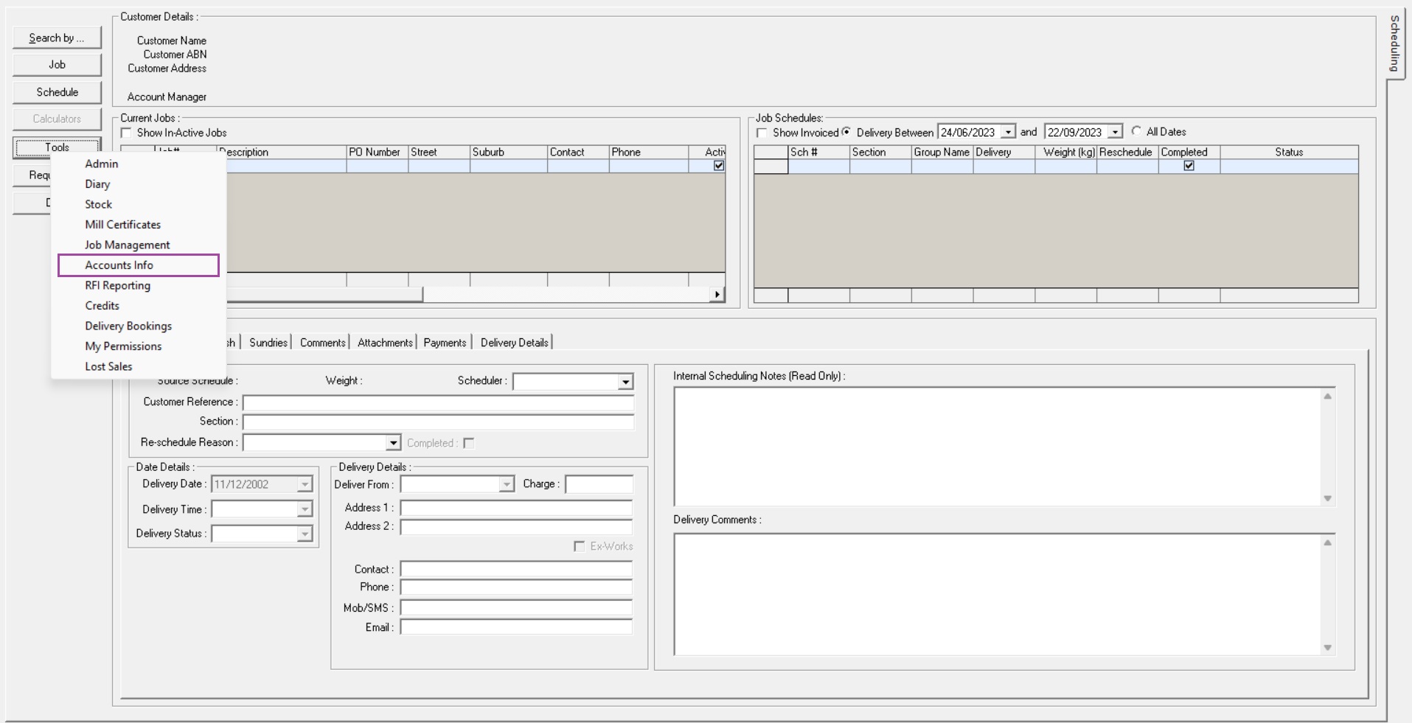Screen dimensions: 1412x723
Task: Enable Show In-Active Jobs
Action: (x=126, y=133)
